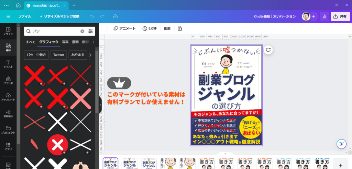This screenshot has height=169, width=352.
Task: Open a new tab with plus
Action: point(74,5)
